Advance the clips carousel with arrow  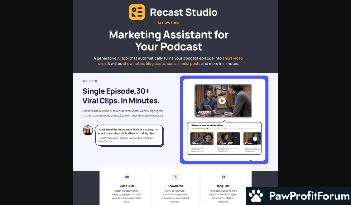click(x=255, y=139)
